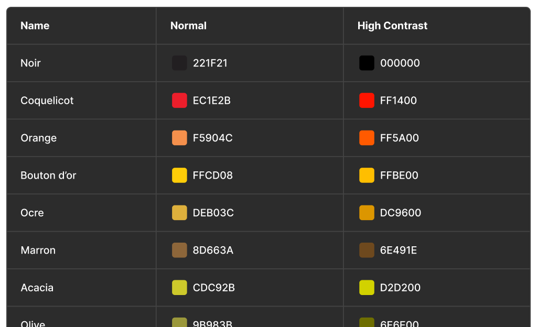
Task: Select the Ocre DEB03C swatch
Action: (x=179, y=213)
